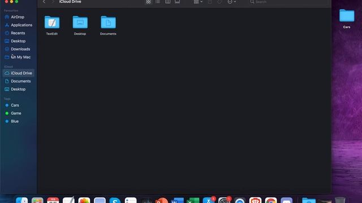Open Finder from the Dock

point(22,200)
